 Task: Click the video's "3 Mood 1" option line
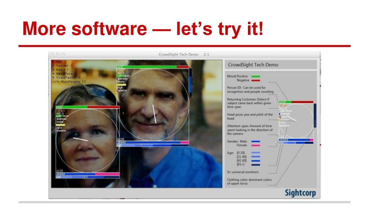60,70
